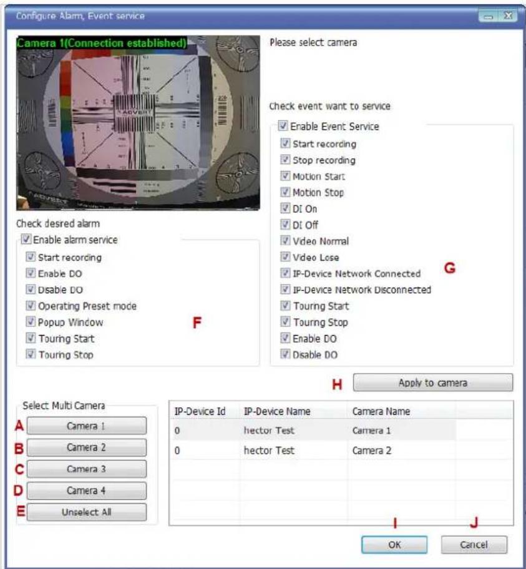
Task: Toggle Operating Preset mode checkbox
Action: 31,306
